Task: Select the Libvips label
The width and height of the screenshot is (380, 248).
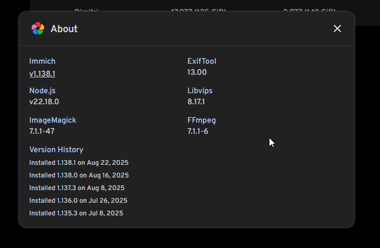Action: pos(200,91)
